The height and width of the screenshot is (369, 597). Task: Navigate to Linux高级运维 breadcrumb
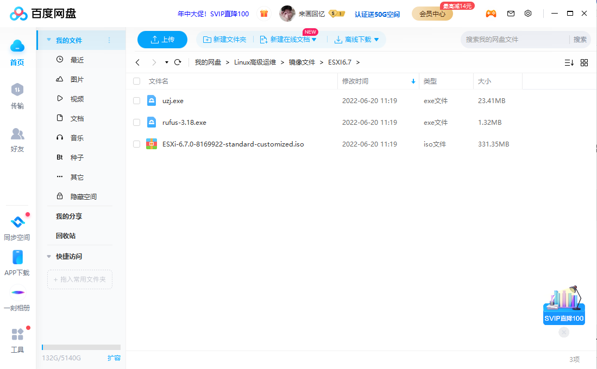coord(255,62)
